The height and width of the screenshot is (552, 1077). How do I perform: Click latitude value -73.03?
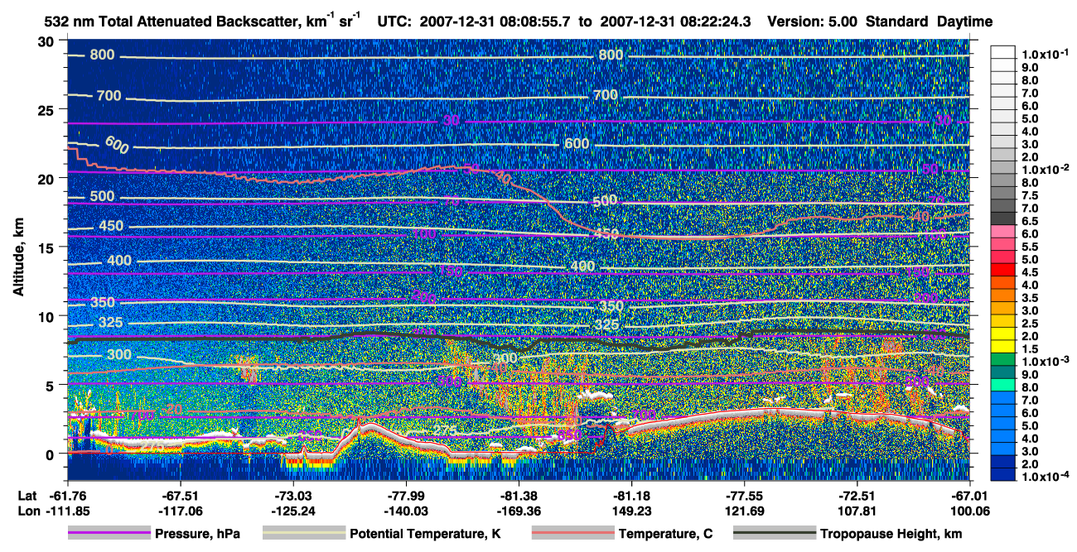click(x=293, y=496)
